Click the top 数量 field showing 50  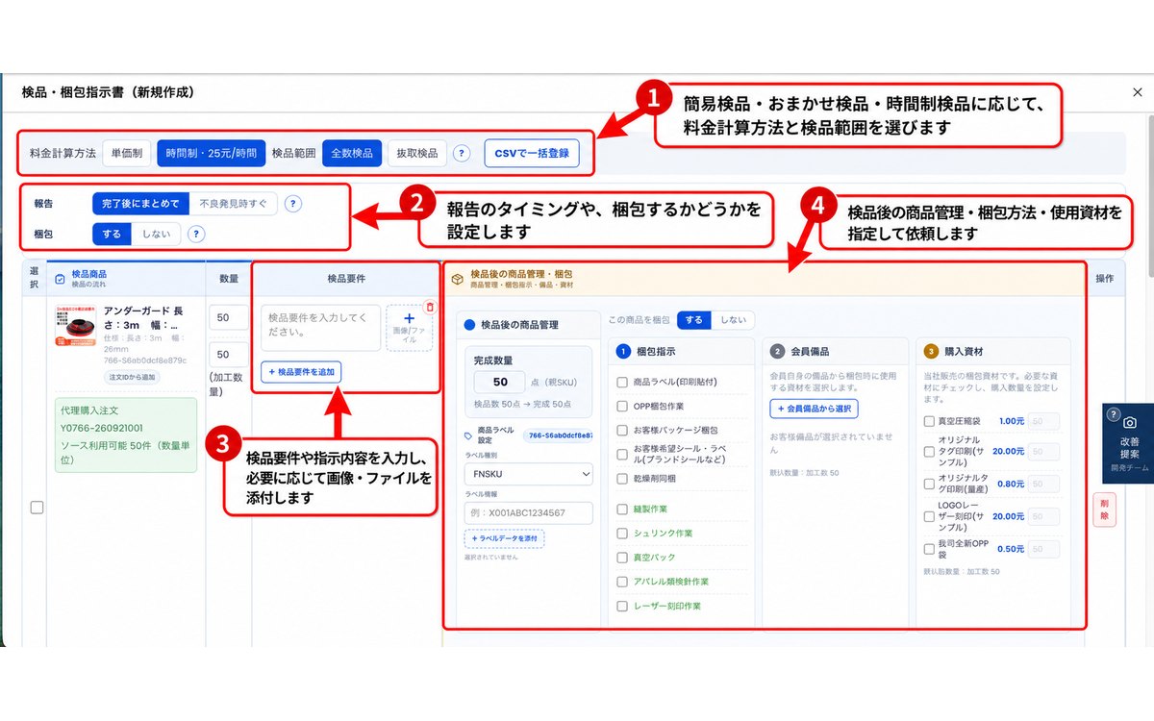[x=229, y=318]
